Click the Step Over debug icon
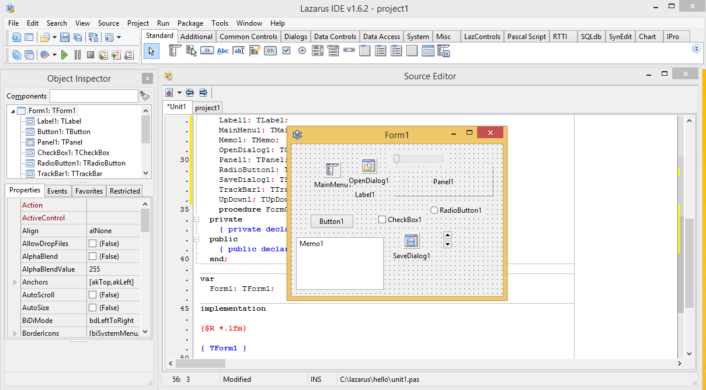 click(x=116, y=55)
